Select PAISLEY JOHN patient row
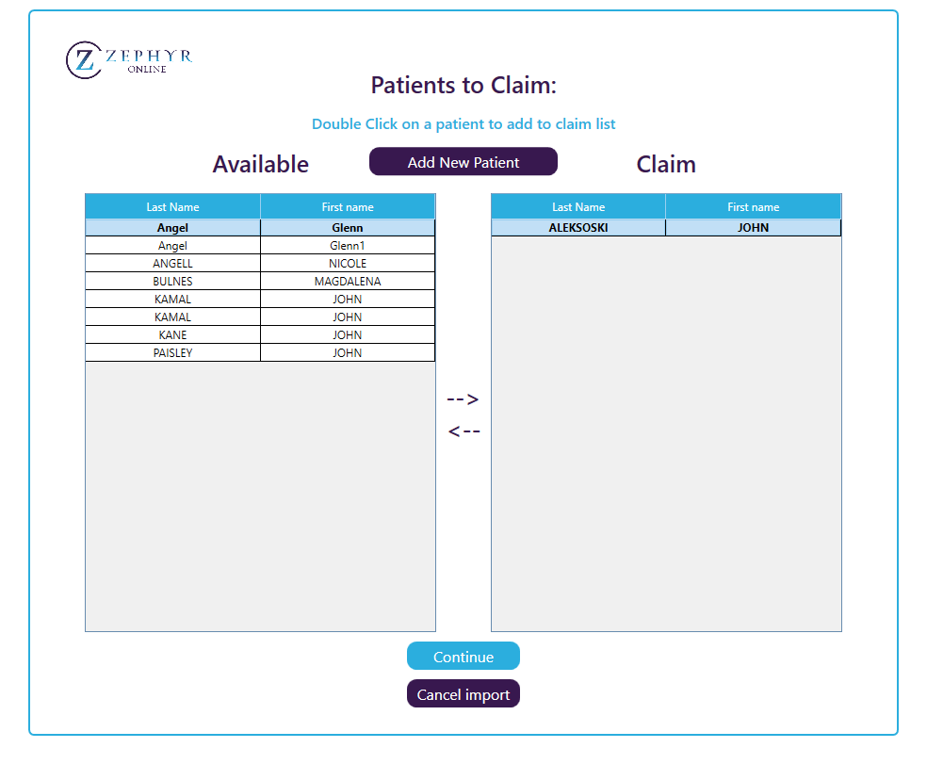This screenshot has width=927, height=764. pyautogui.click(x=172, y=353)
